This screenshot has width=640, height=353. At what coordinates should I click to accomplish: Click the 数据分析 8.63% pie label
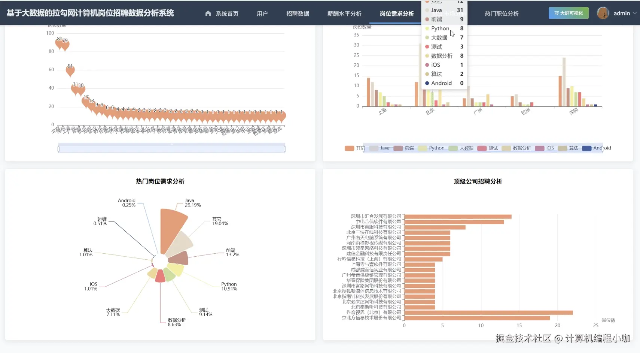click(177, 322)
